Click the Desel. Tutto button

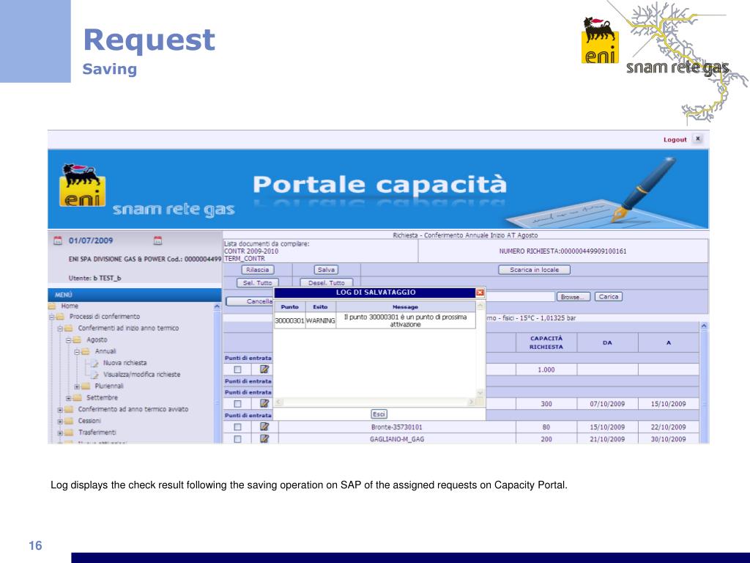coord(326,282)
